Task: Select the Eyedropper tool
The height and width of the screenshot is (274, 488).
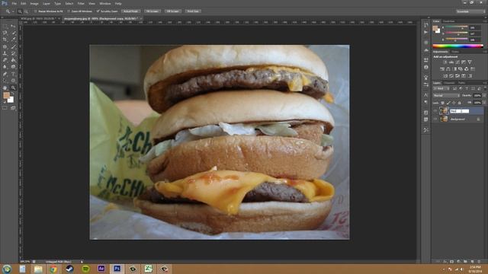Action: point(13,40)
